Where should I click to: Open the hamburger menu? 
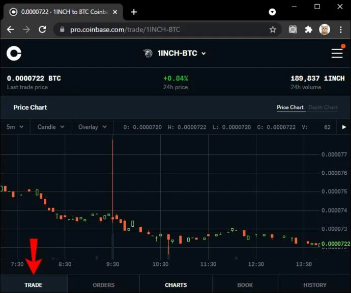(x=337, y=54)
